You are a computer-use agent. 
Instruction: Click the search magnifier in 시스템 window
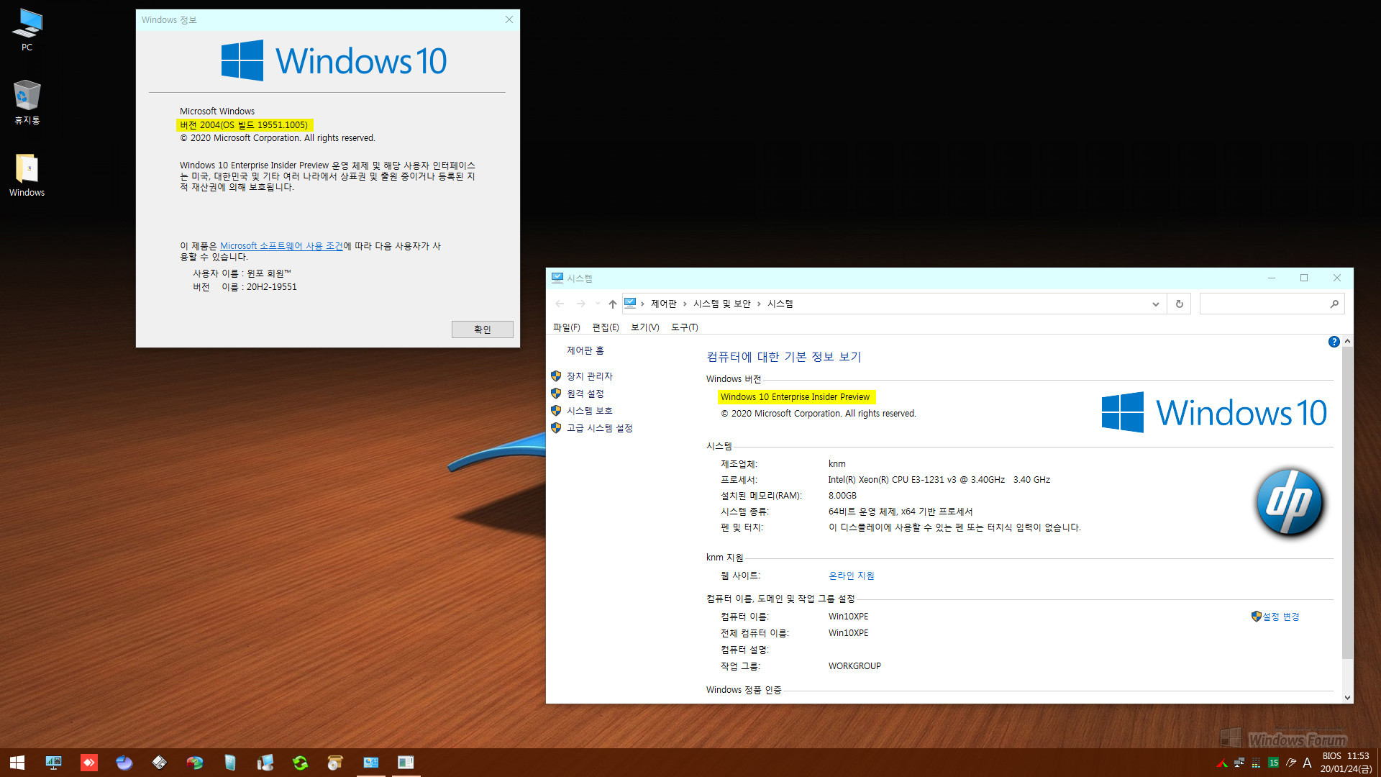point(1334,304)
